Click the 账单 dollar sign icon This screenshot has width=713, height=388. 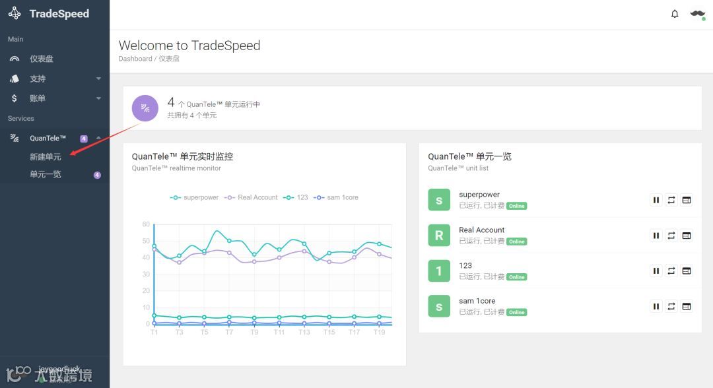[15, 98]
